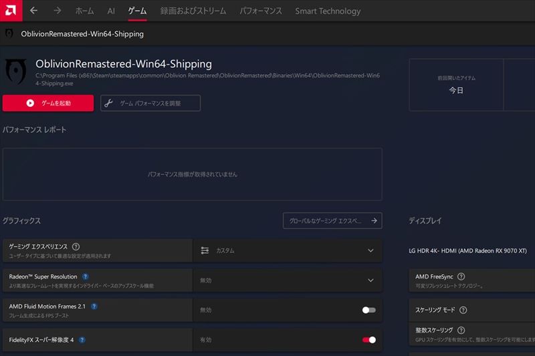Click the empty performance metrics message box
The image size is (535, 356).
tap(193, 174)
